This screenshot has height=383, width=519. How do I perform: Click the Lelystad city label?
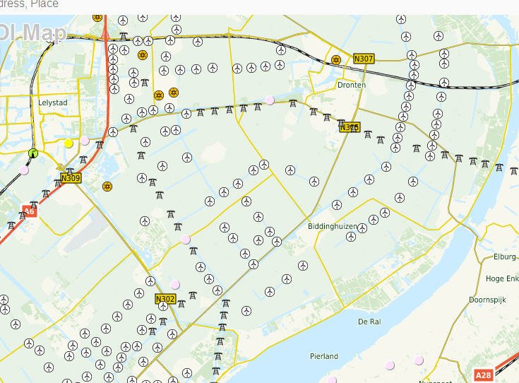pos(53,103)
